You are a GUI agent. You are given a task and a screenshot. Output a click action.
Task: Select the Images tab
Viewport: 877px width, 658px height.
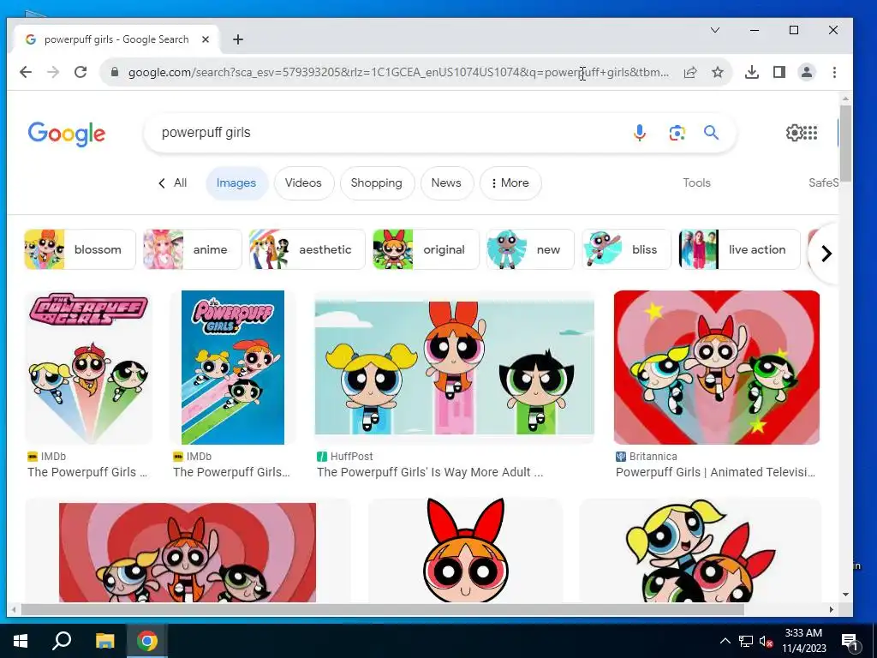236,183
